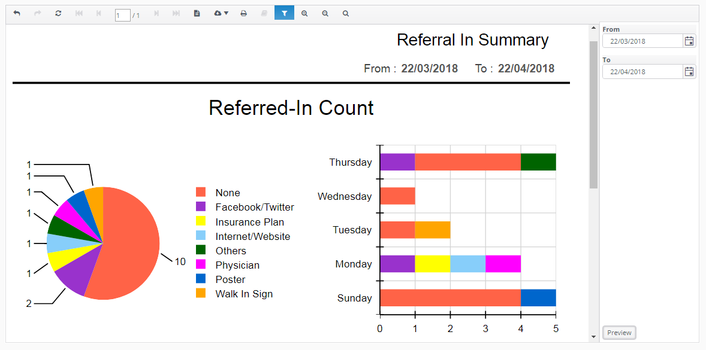Toggle print preview page icon
The image size is (706, 350).
pyautogui.click(x=197, y=13)
